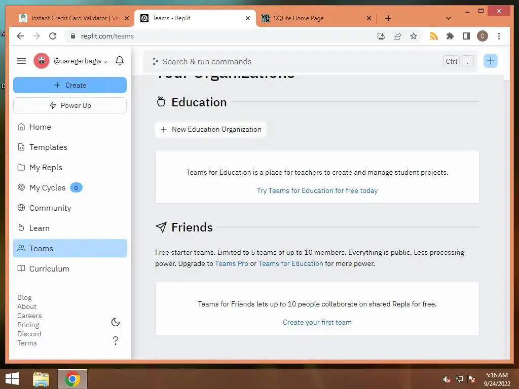Open My Repls in sidebar

point(70,167)
